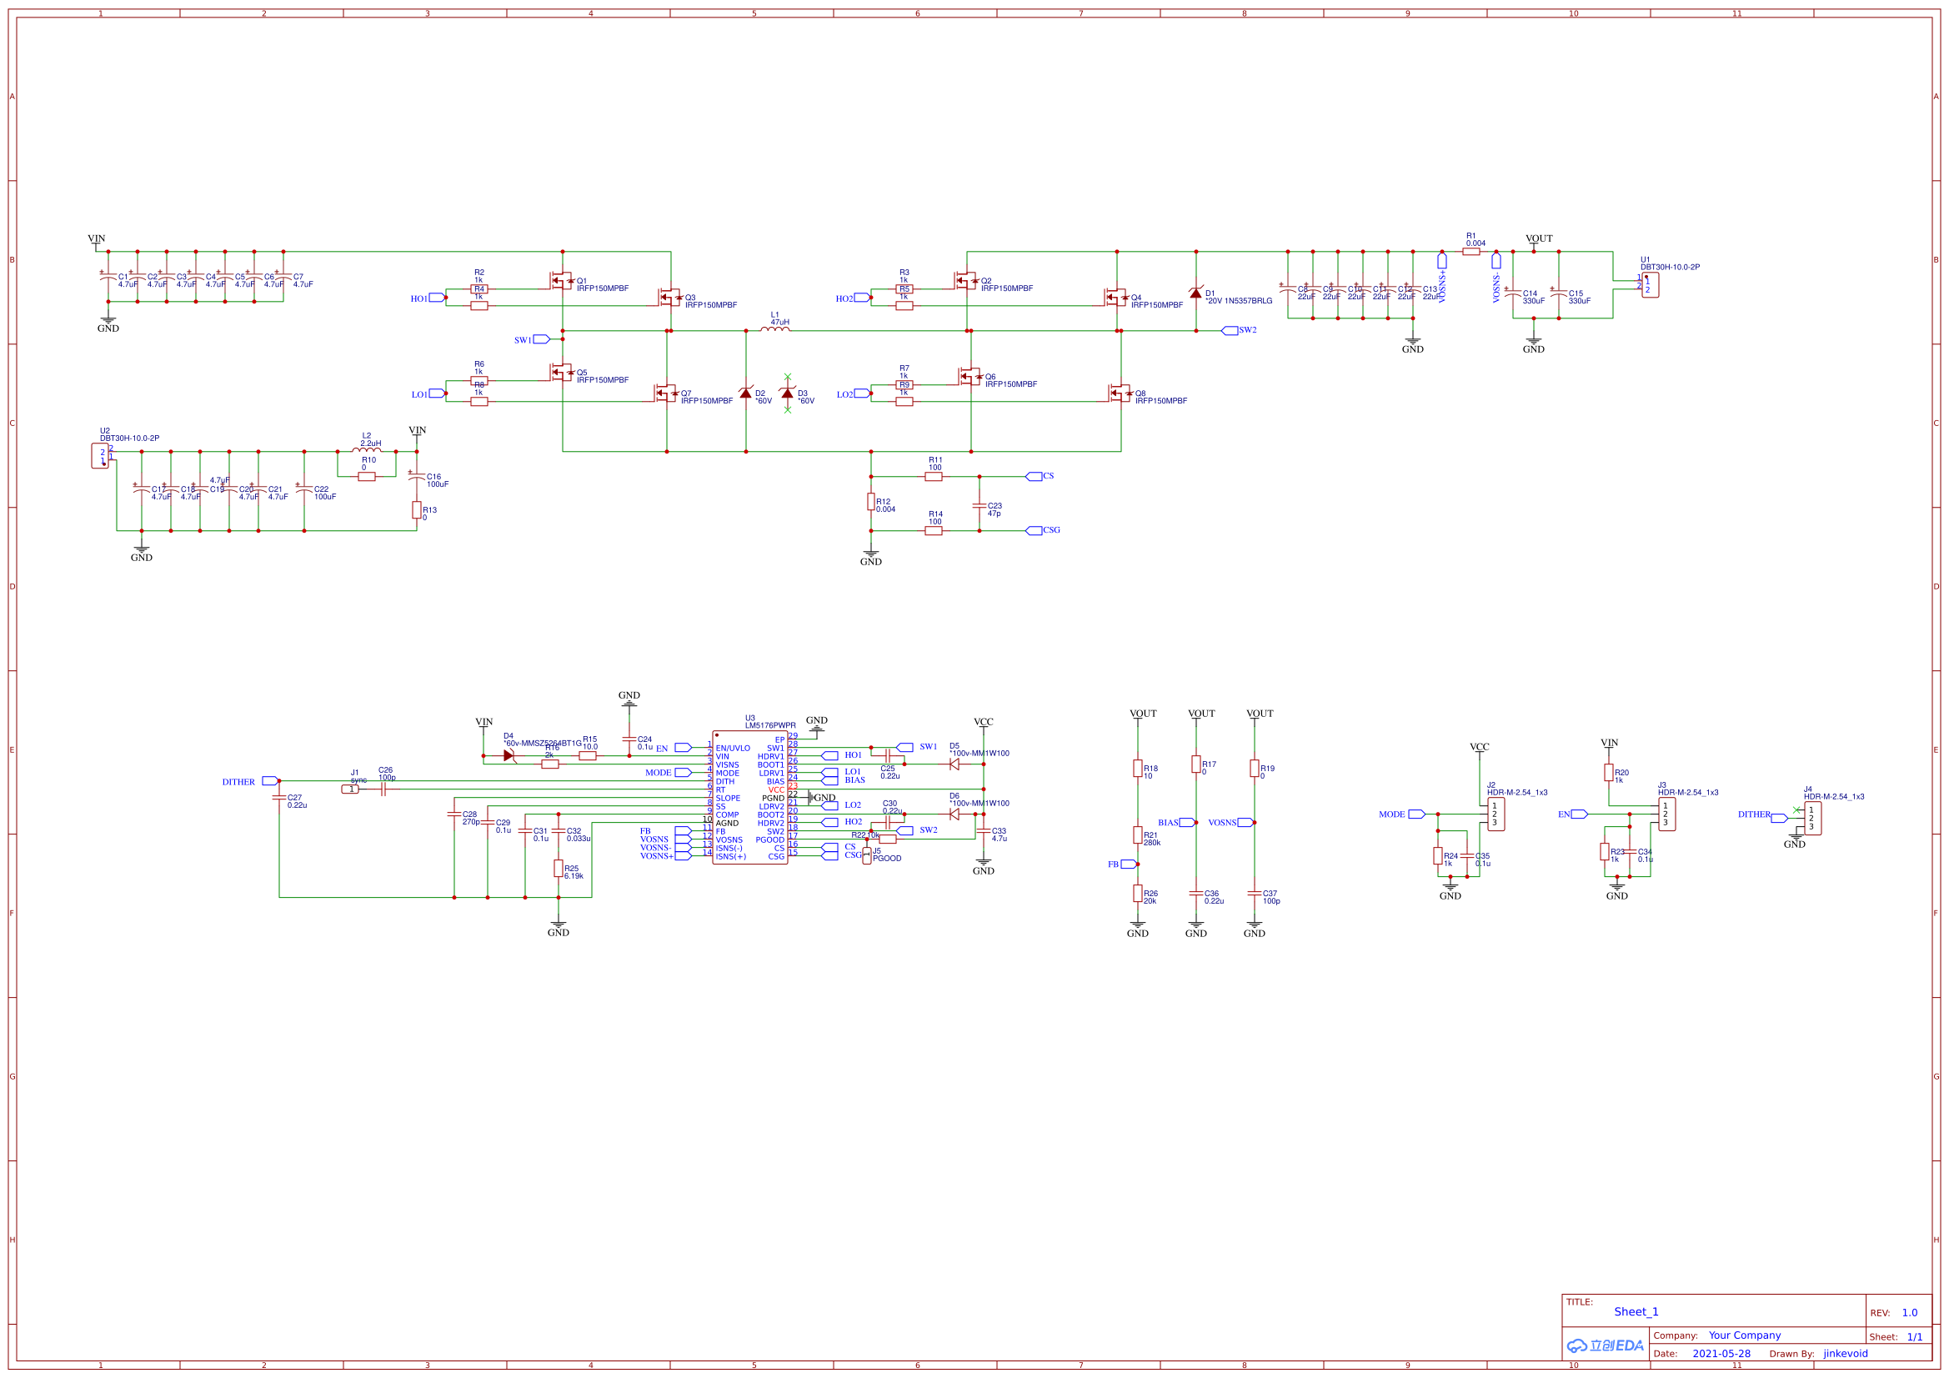
Task: Click the BIAS net port below R17
Action: (1188, 823)
